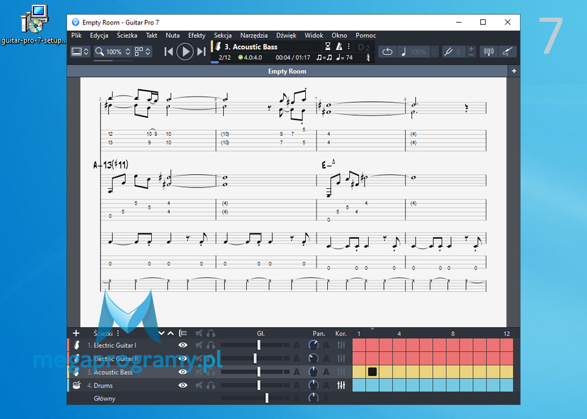Open the Dźwięk menu
Viewport: 587px width, 419px height.
coord(286,35)
